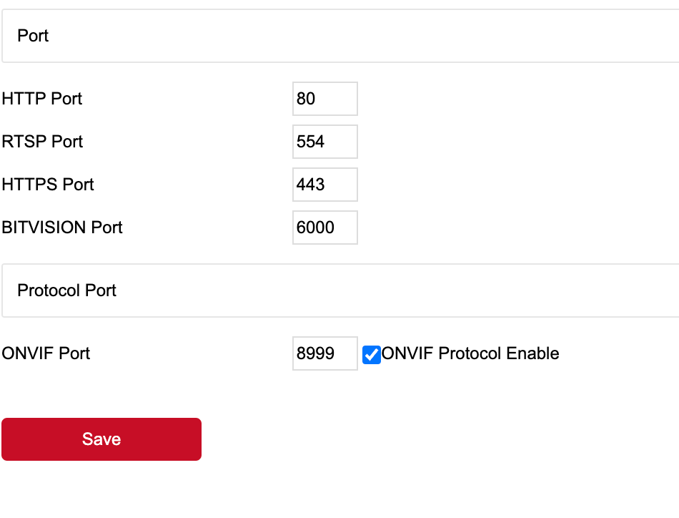The height and width of the screenshot is (518, 679).
Task: Enable or disable ONVIF Protocol checkbox
Action: click(x=372, y=354)
